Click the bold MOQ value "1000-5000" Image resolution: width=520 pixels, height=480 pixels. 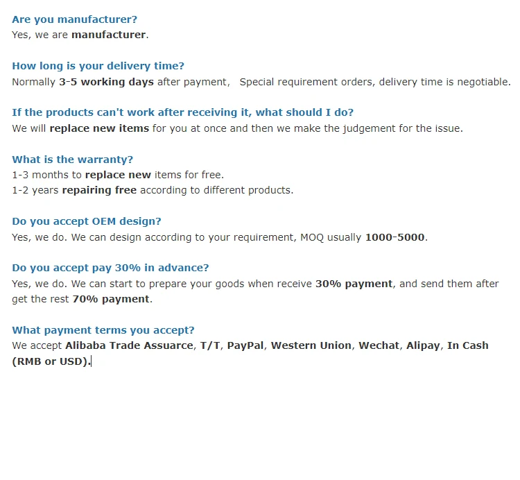pos(395,237)
